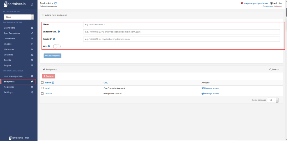Screen dimensions: 287x141
Task: Click Manage access for unas54
Action: pyautogui.click(x=210, y=93)
